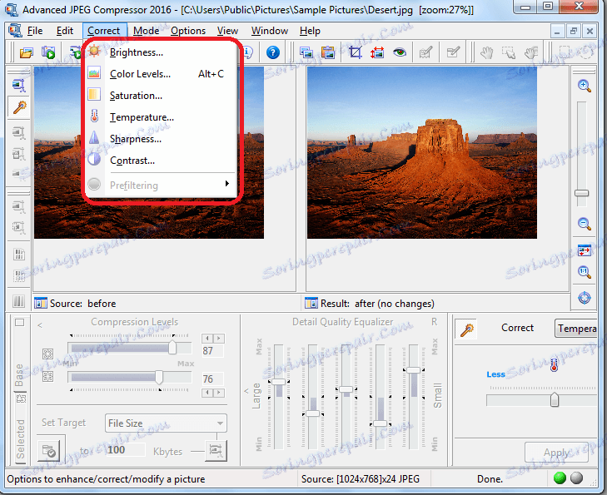607x495 pixels.
Task: Click the zoom out magnifier icon
Action: coord(584,223)
